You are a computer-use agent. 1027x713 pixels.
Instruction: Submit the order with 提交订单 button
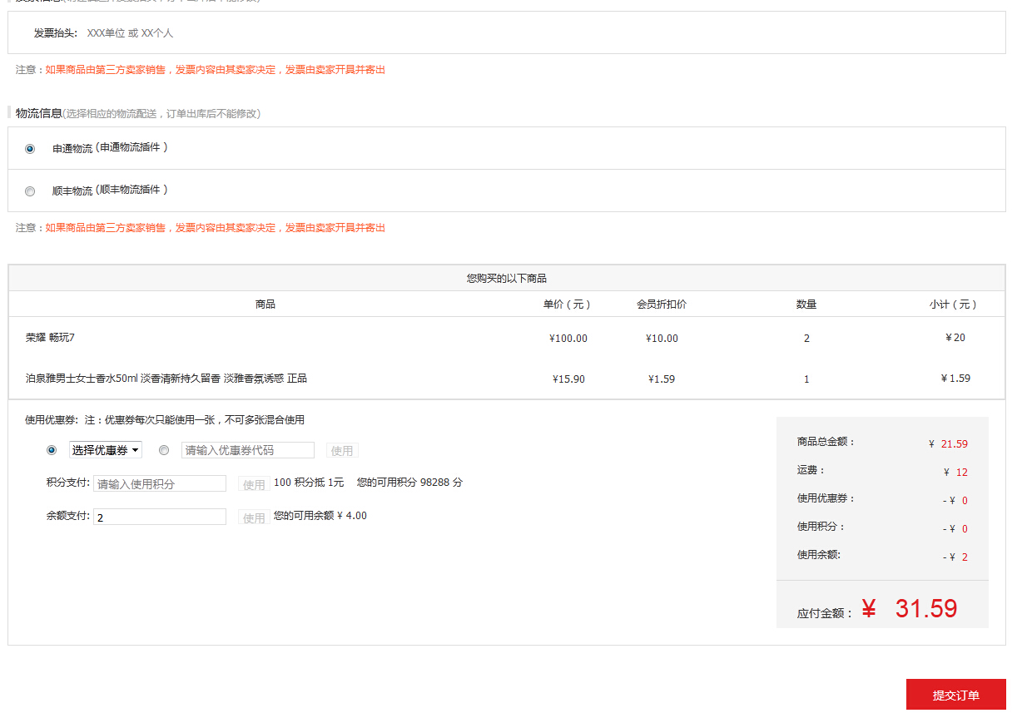click(955, 695)
